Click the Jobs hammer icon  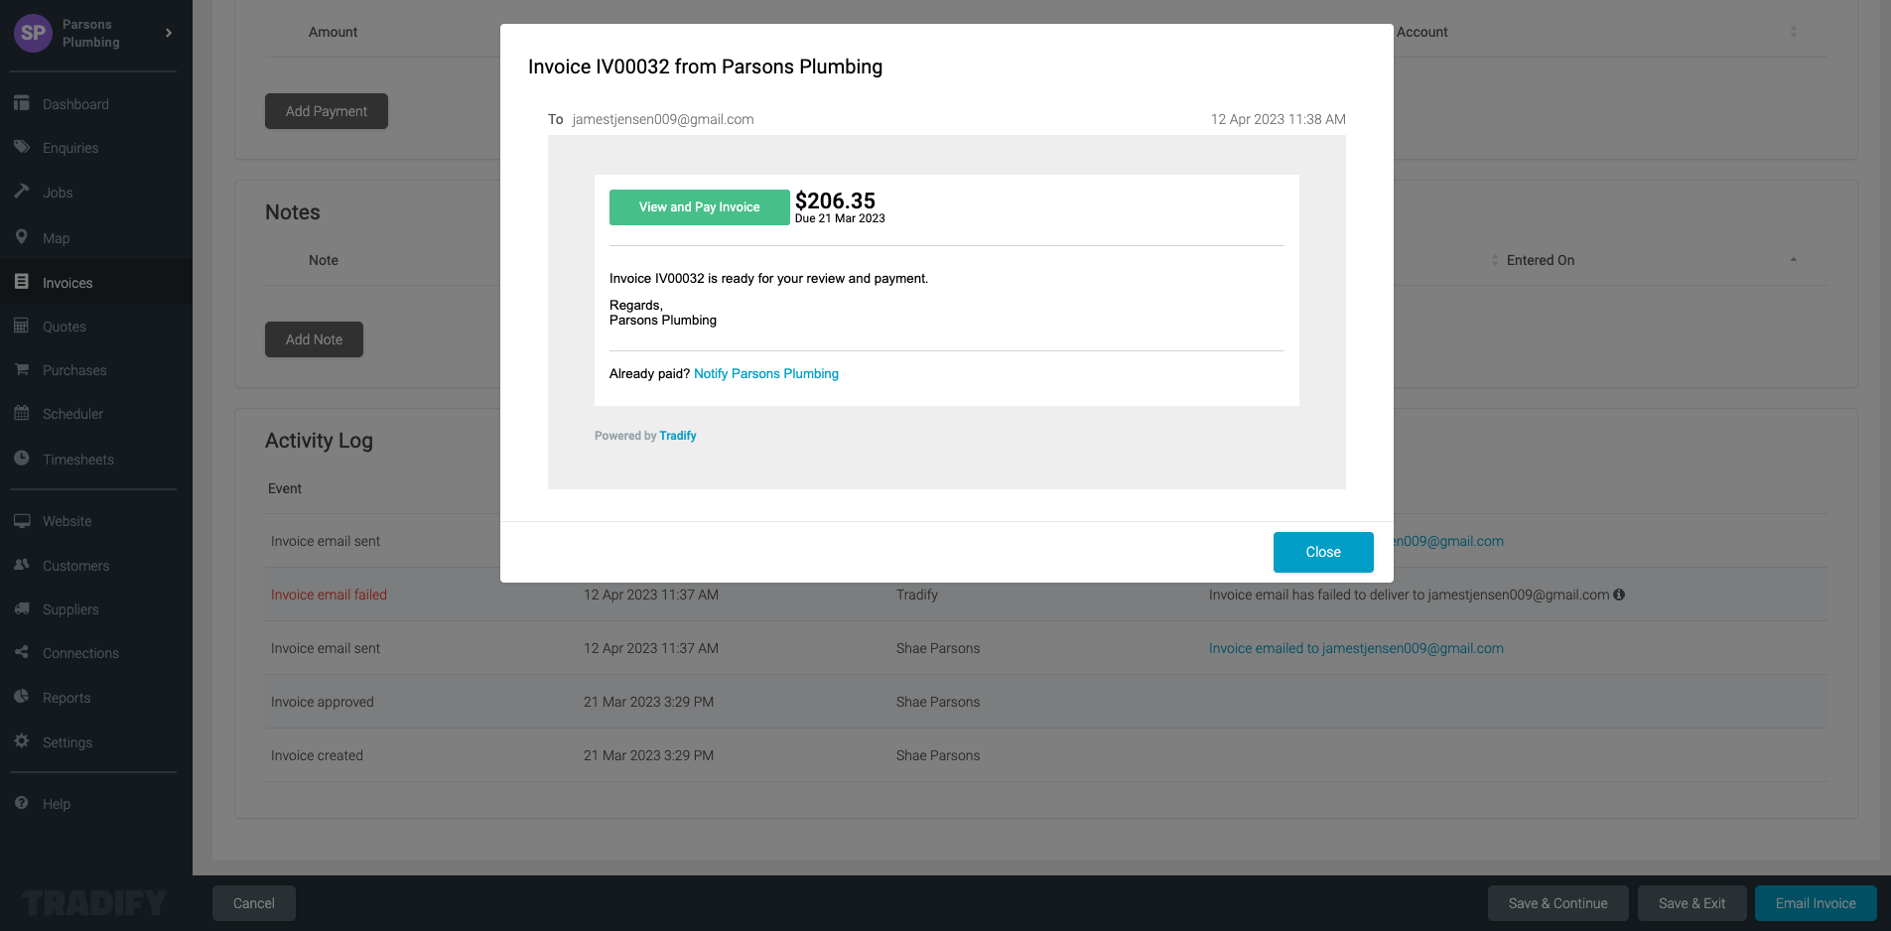(22, 192)
